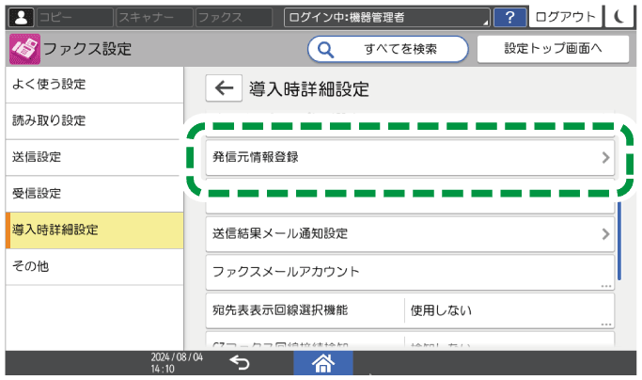Select 導入時詳細設定 in sidebar
Viewport: 642px width, 380px height.
coord(95,230)
